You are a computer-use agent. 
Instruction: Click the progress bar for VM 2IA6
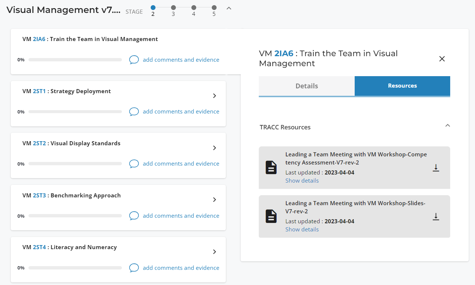(75, 60)
